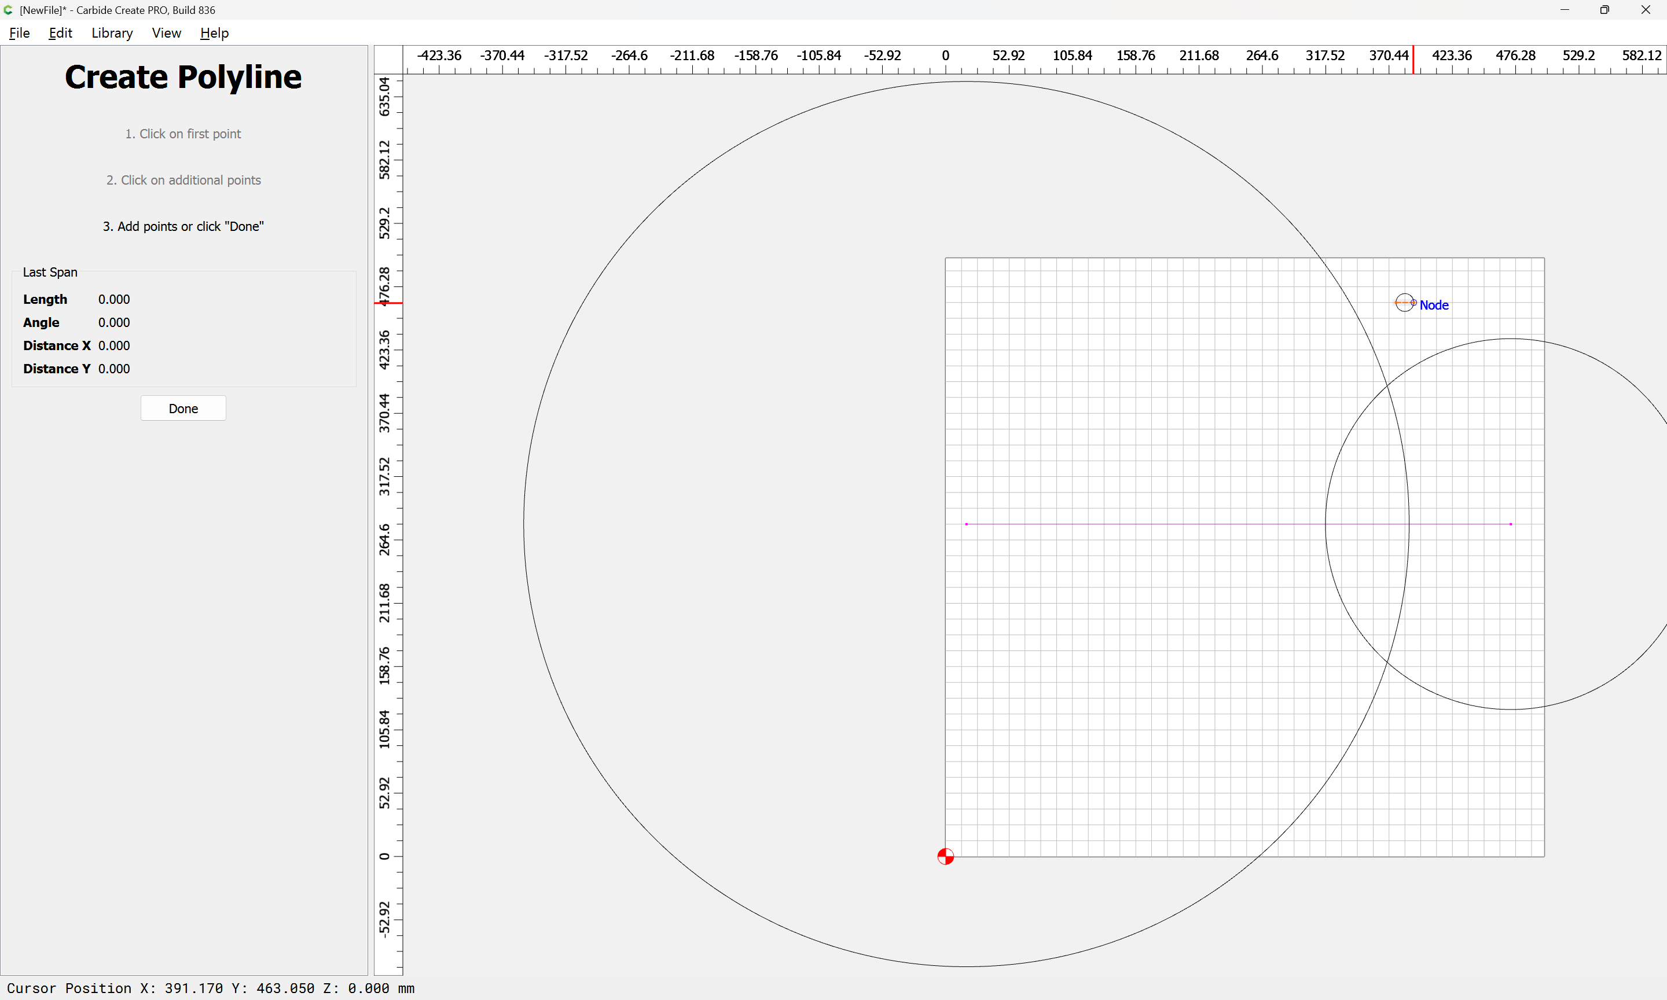Open the Edit menu
Viewport: 1667px width, 1000px height.
tap(60, 33)
